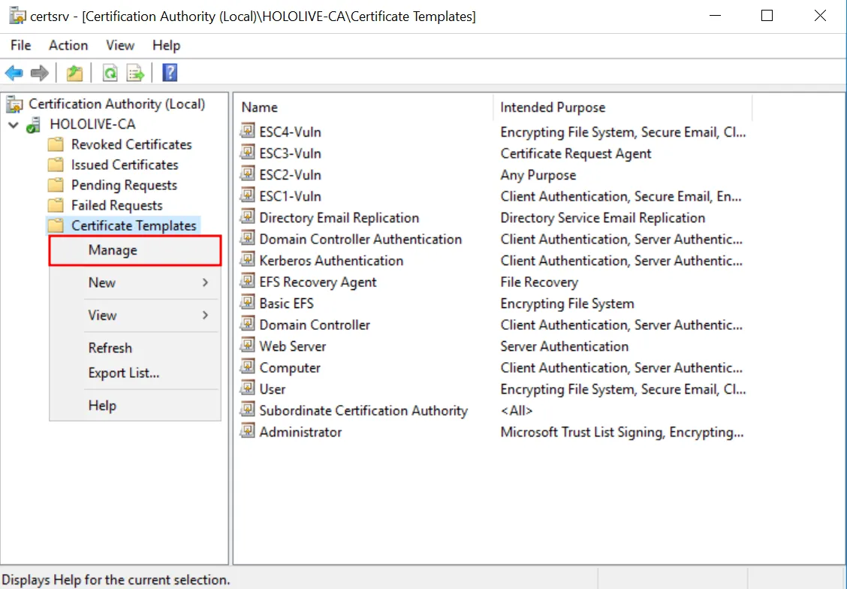Click the Issued Certificates folder icon
Screen dimensions: 847x589
pyautogui.click(x=56, y=165)
